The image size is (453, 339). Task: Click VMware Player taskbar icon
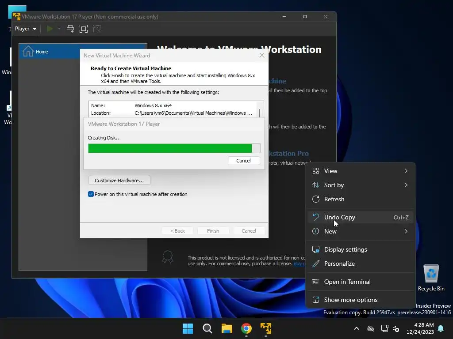[266, 328]
